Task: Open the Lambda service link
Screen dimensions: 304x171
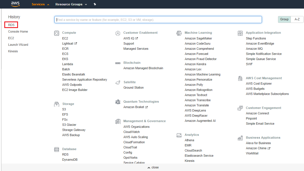Action: click(x=67, y=64)
